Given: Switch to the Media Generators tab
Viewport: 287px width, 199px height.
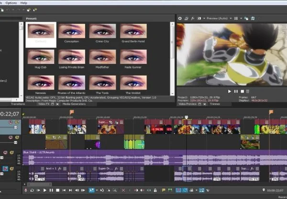Looking at the screenshot, I should click(74, 104).
